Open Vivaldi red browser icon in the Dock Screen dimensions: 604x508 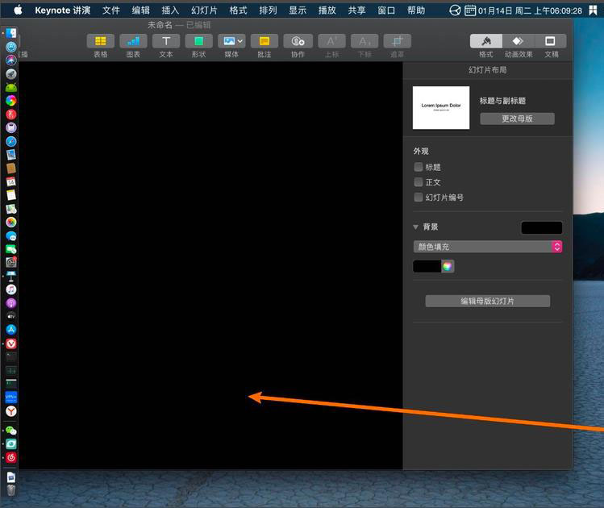point(11,344)
